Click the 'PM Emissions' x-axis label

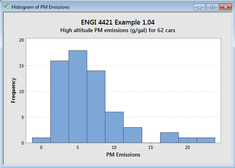coord(123,155)
